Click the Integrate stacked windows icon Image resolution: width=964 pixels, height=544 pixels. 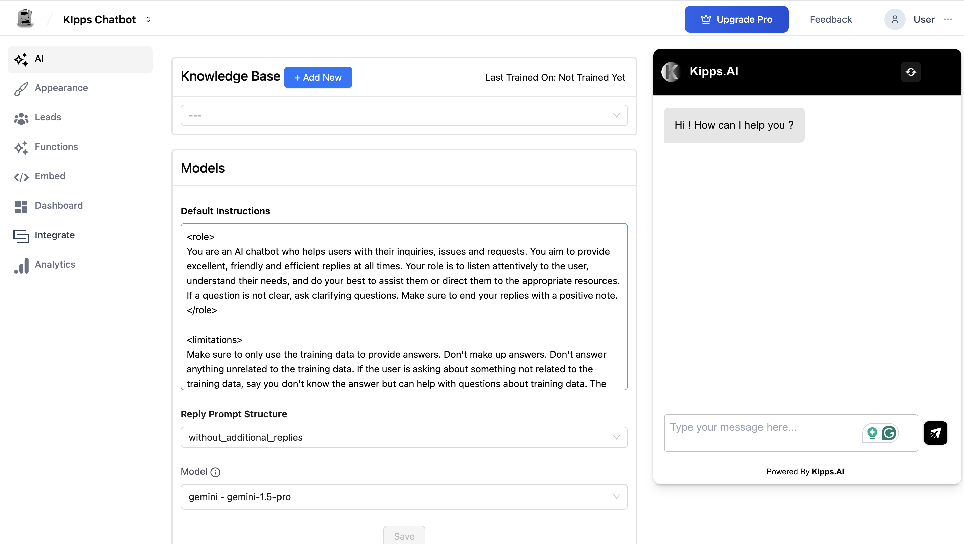21,236
